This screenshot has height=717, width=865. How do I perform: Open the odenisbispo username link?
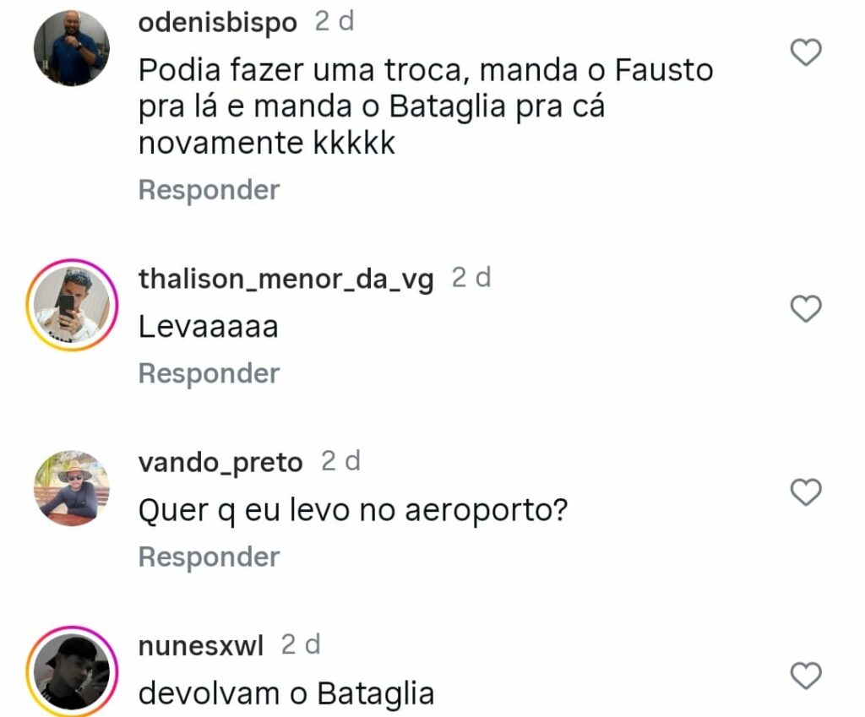[x=217, y=23]
